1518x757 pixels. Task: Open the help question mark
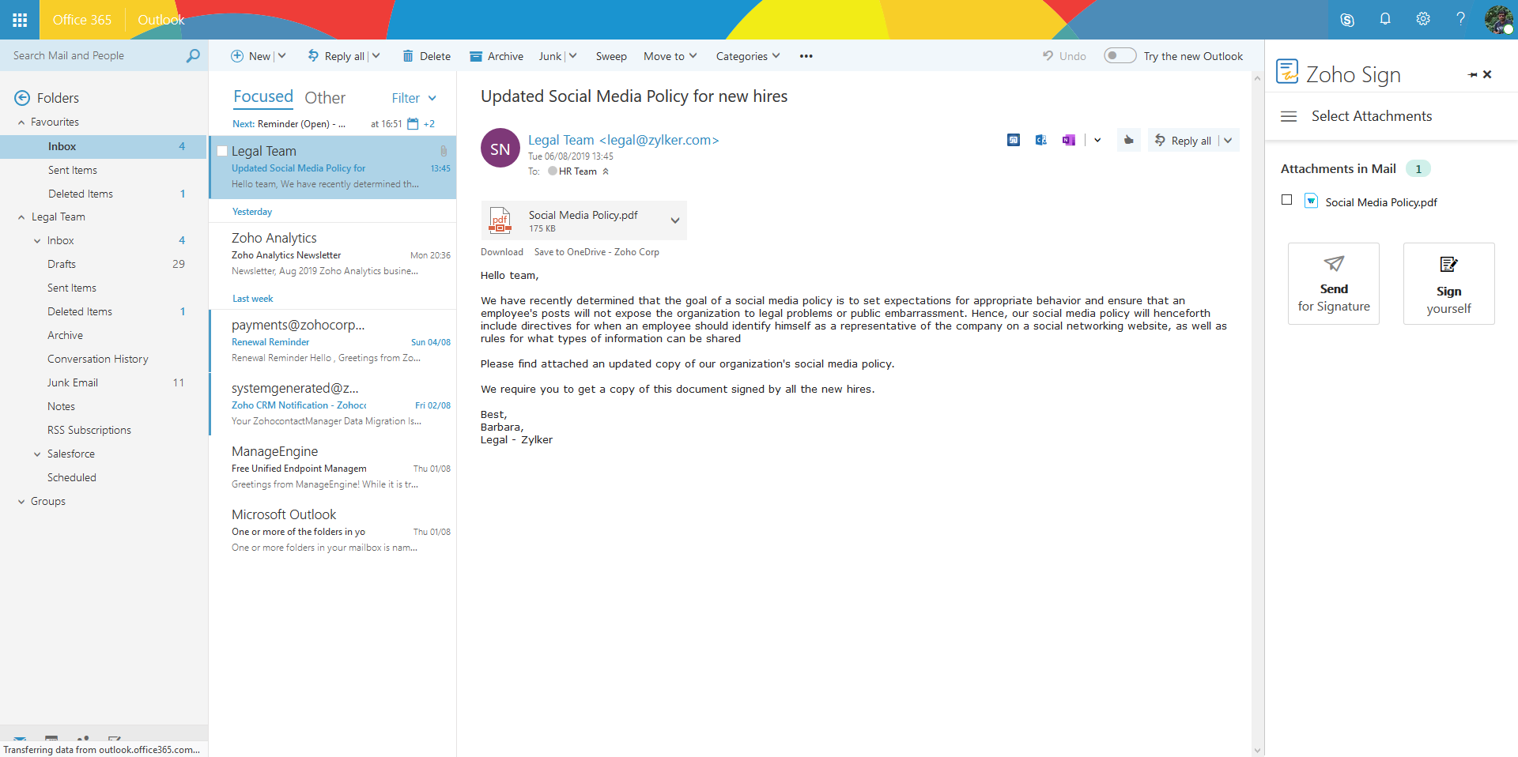(x=1460, y=19)
